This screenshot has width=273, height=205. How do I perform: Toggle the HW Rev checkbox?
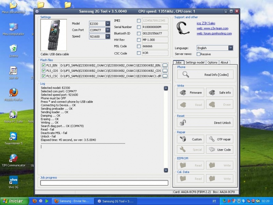pyautogui.click(x=139, y=40)
